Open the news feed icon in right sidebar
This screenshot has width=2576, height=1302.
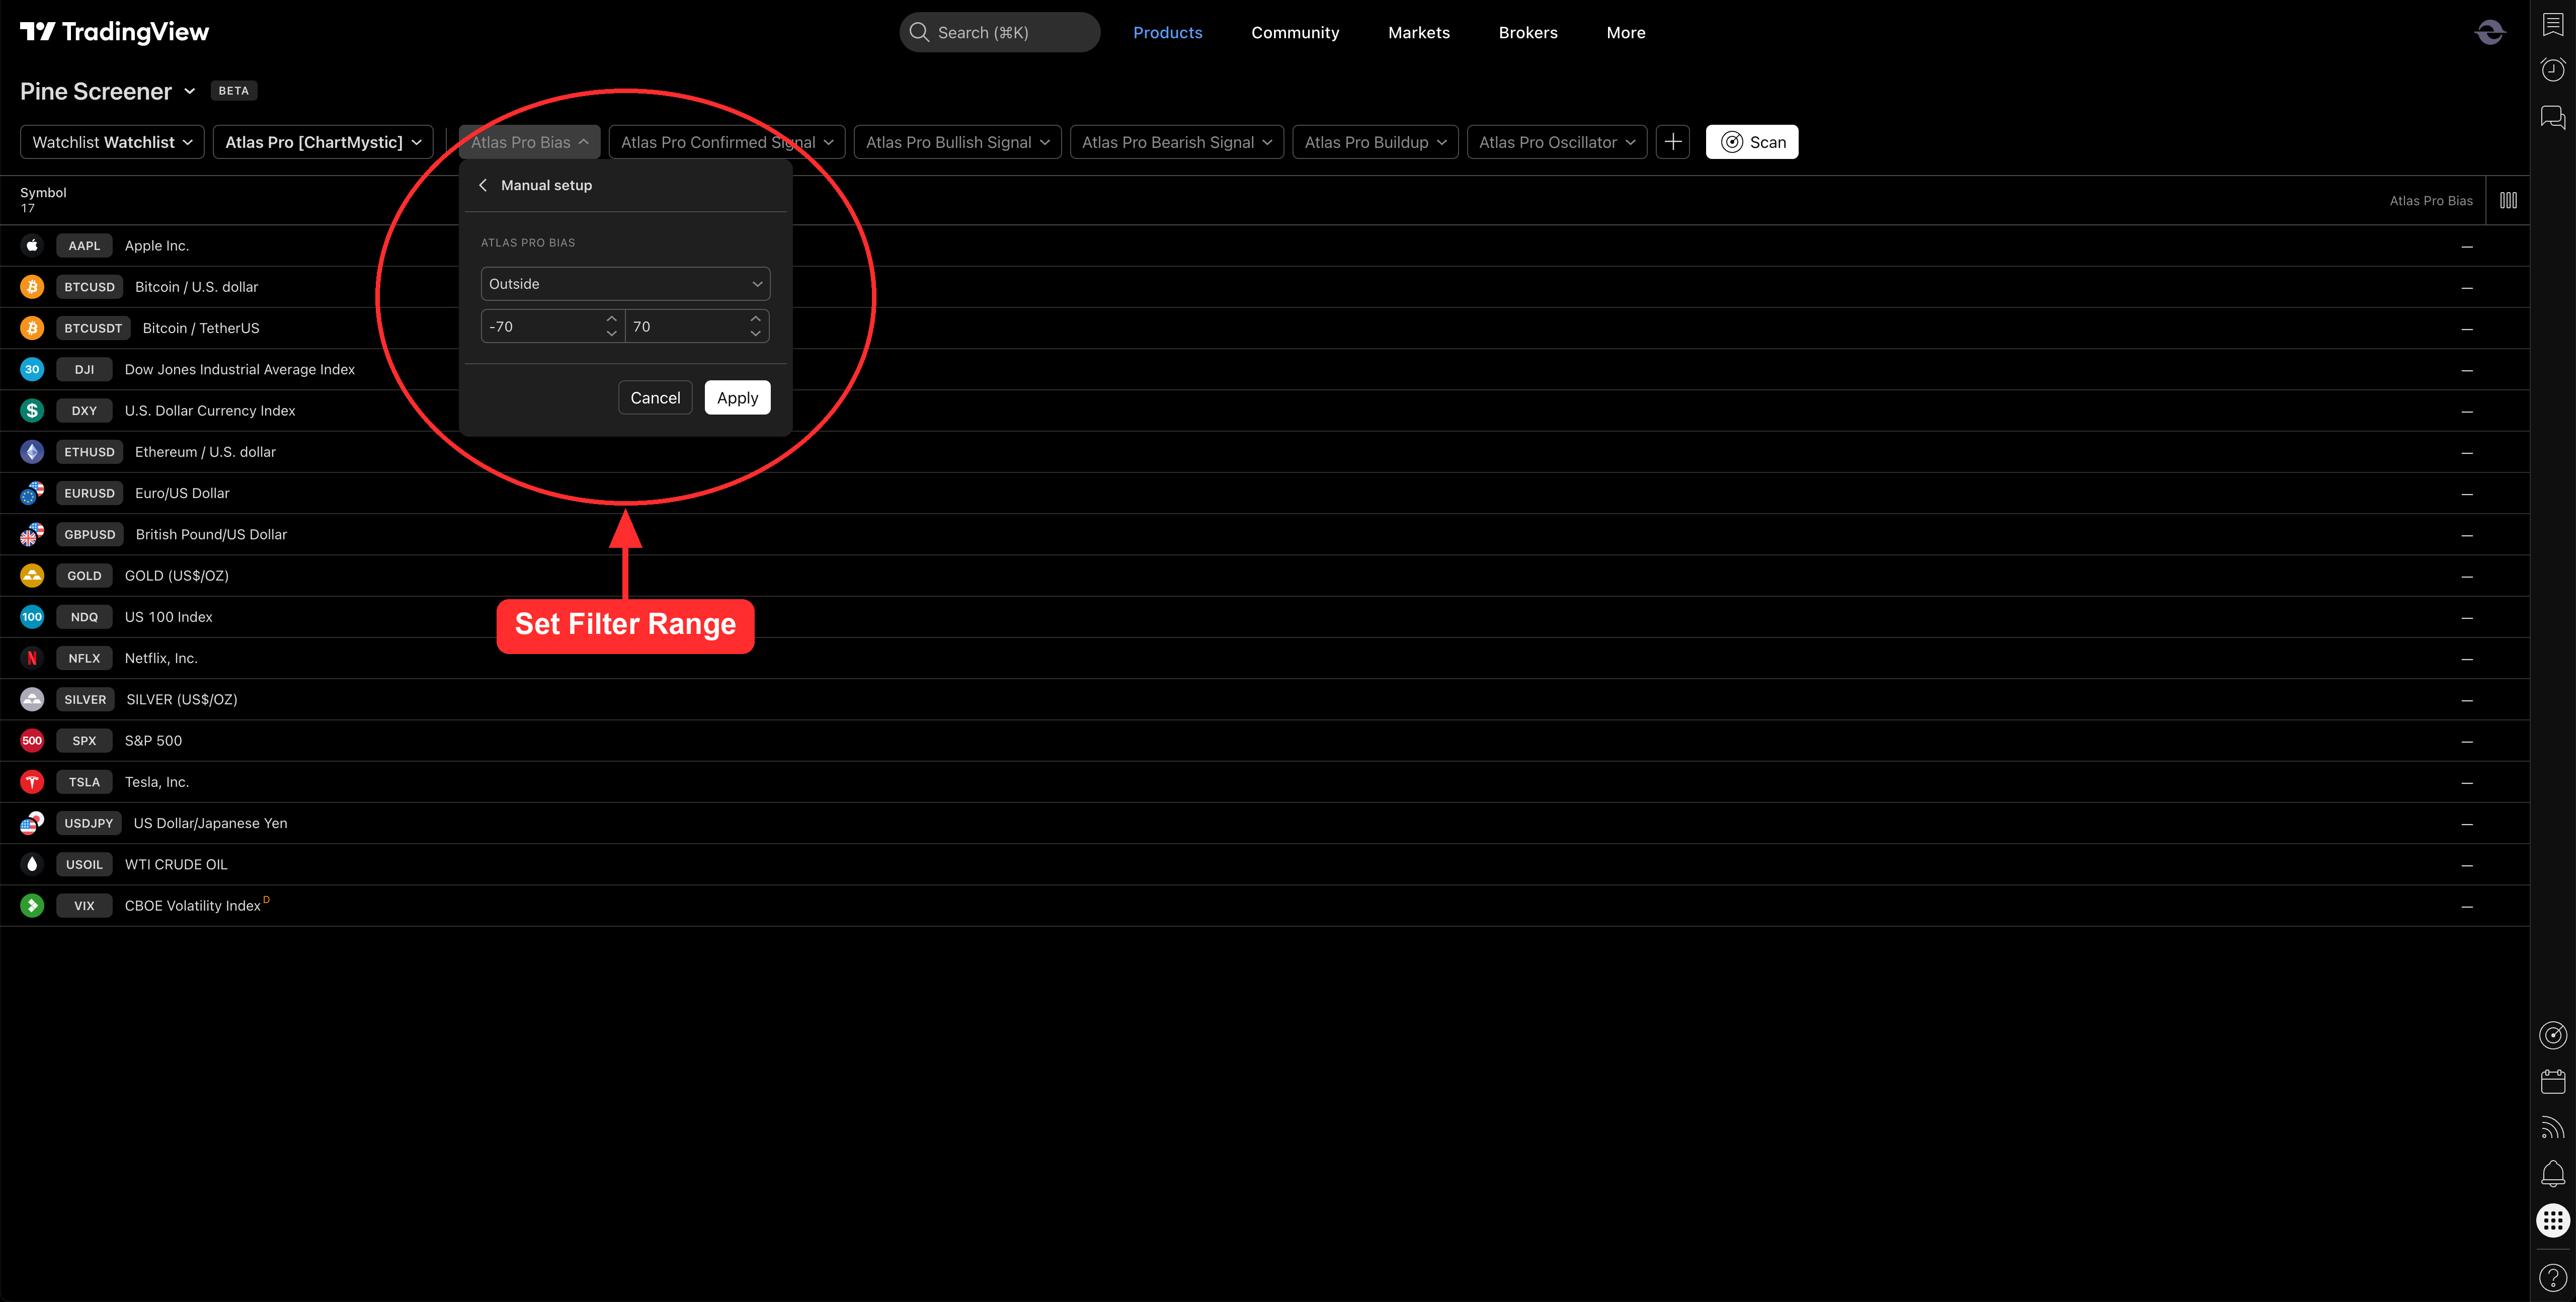pyautogui.click(x=2553, y=1128)
